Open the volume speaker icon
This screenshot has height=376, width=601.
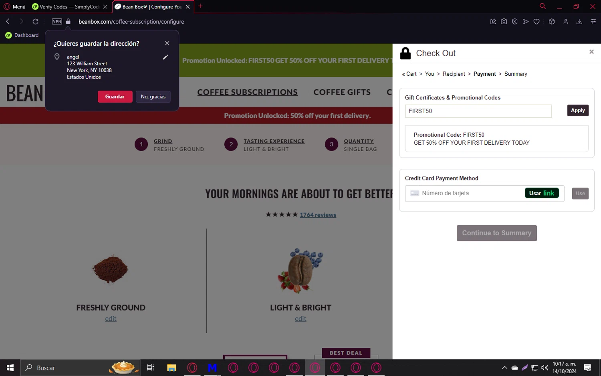(x=545, y=368)
